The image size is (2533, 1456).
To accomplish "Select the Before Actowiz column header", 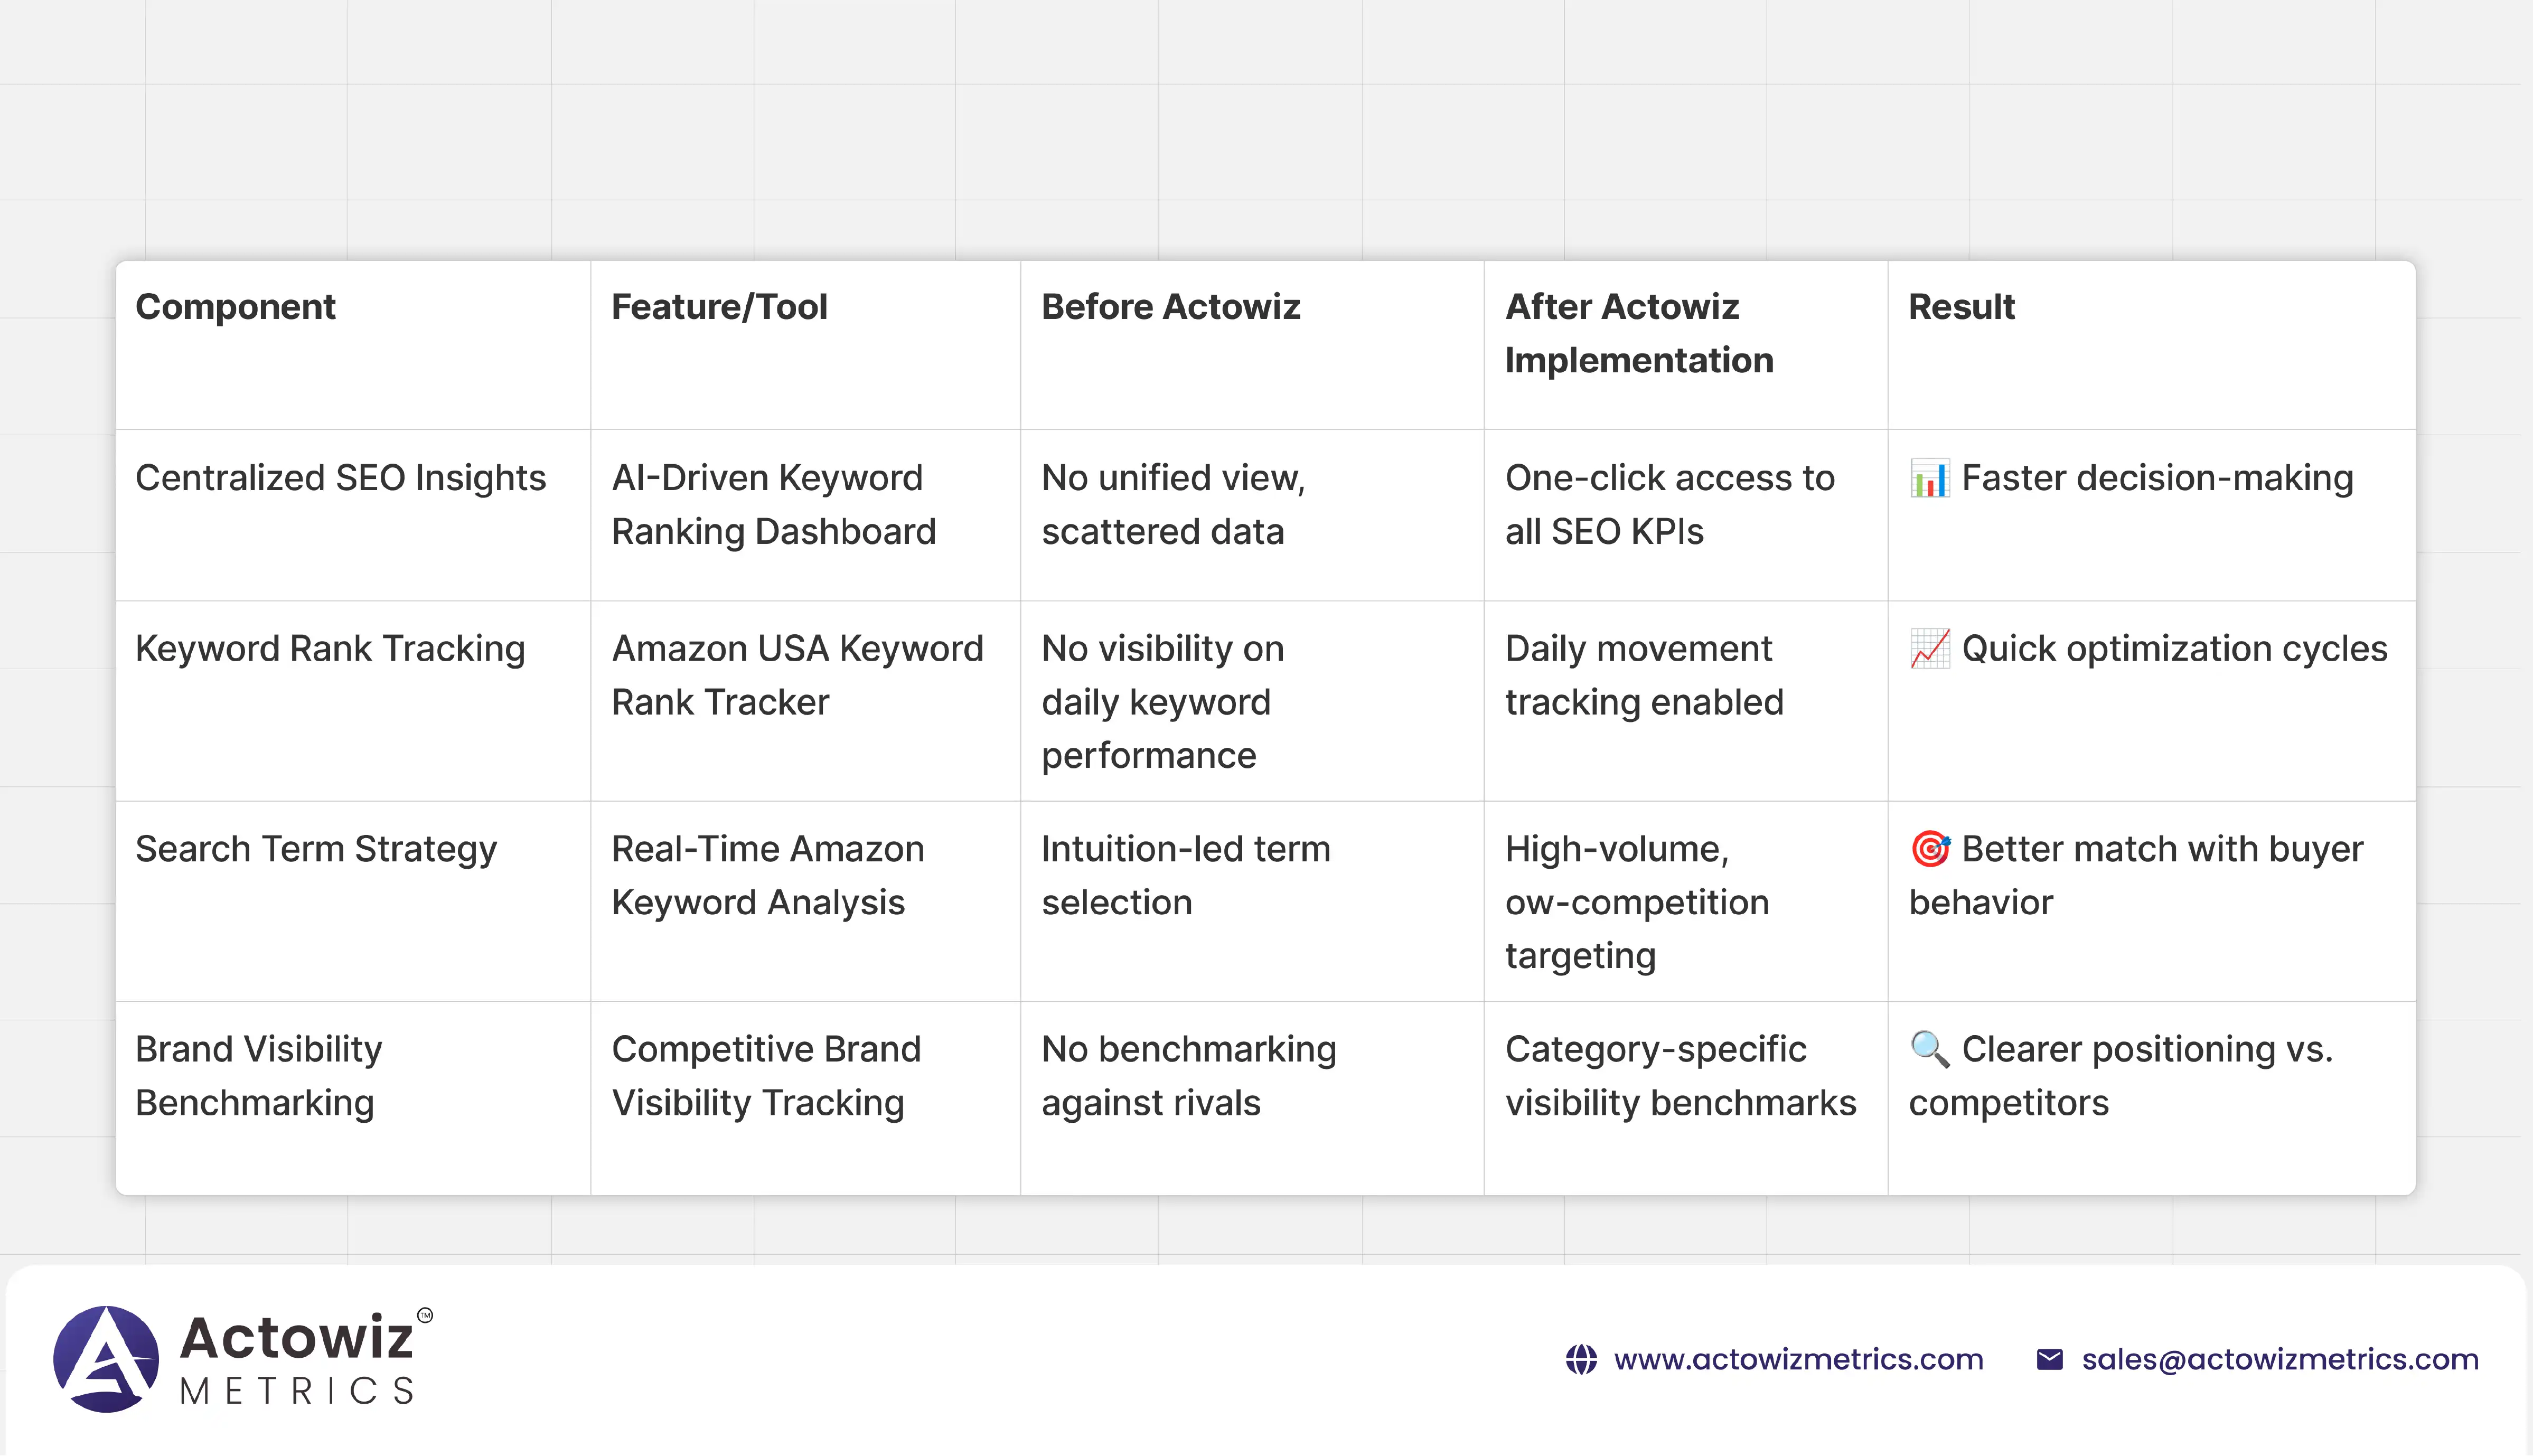I will (1170, 307).
